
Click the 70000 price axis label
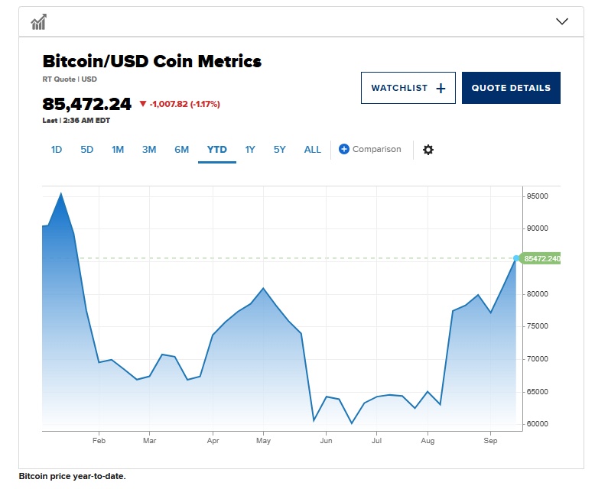point(538,358)
